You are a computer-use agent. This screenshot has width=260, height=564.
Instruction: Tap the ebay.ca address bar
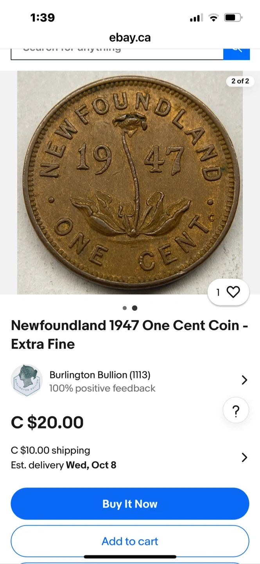[x=130, y=38]
